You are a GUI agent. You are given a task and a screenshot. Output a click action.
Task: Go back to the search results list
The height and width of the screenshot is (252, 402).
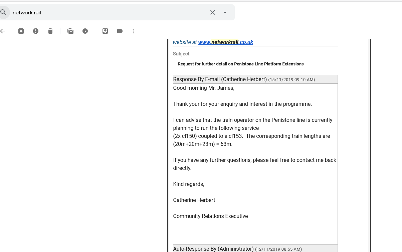3,31
